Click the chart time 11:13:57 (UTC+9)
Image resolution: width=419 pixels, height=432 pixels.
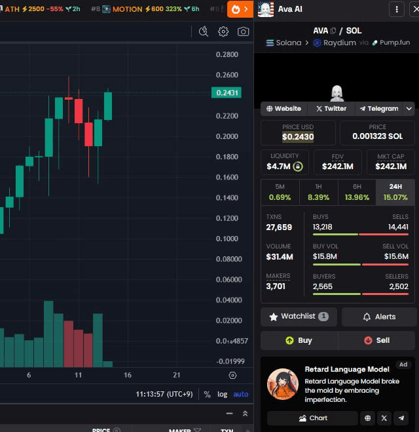(164, 394)
